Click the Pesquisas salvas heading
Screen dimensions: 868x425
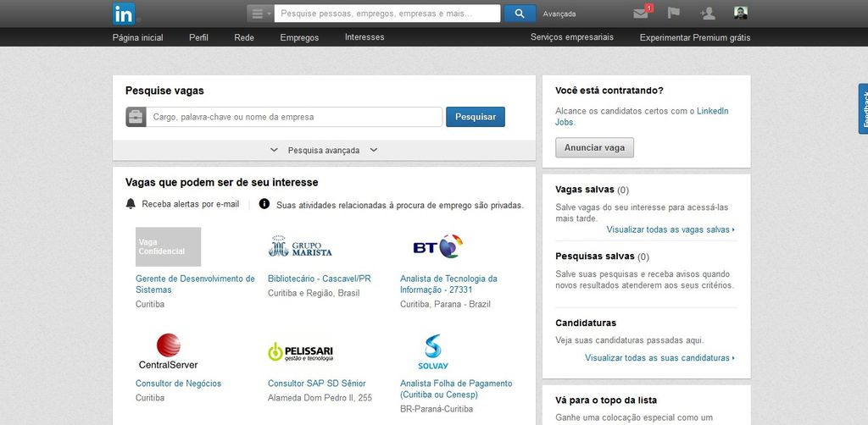[x=594, y=256]
